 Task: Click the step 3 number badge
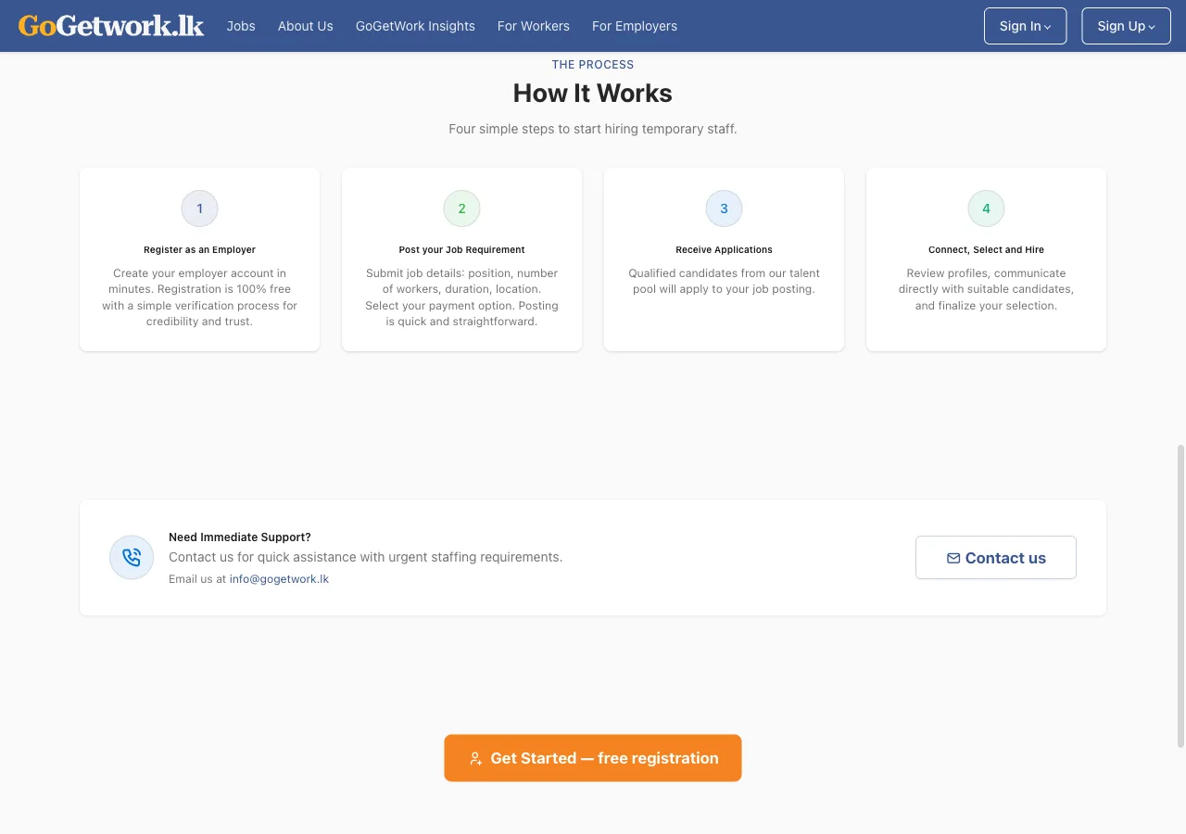724,208
